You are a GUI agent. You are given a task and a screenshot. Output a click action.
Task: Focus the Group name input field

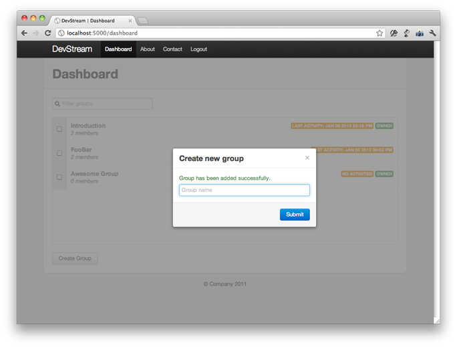[x=245, y=190]
